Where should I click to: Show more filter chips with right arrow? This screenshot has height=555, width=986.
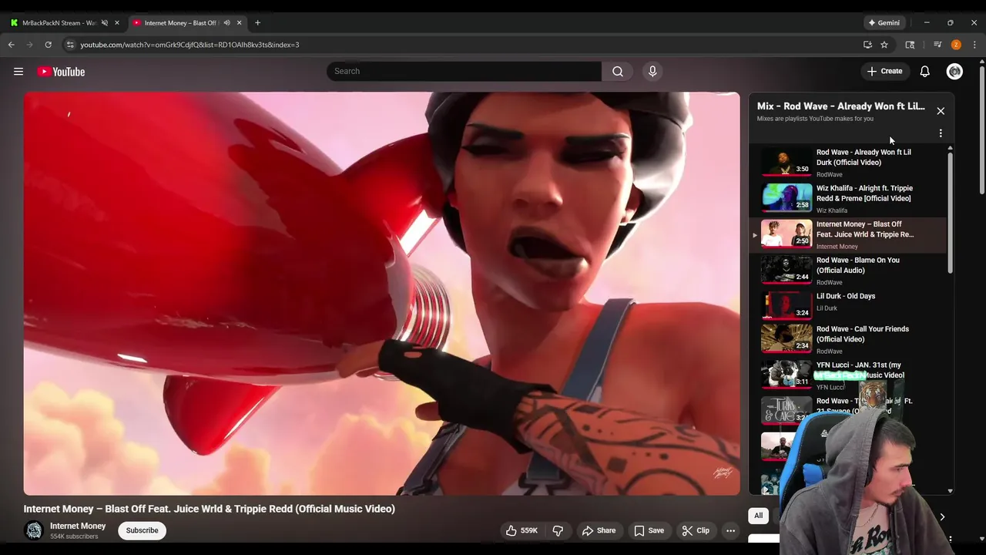941,516
